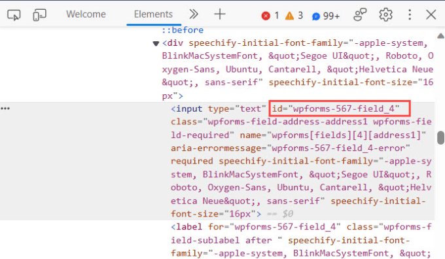Open the 3 warnings indicator
This screenshot has width=445, height=259.
coord(294,16)
